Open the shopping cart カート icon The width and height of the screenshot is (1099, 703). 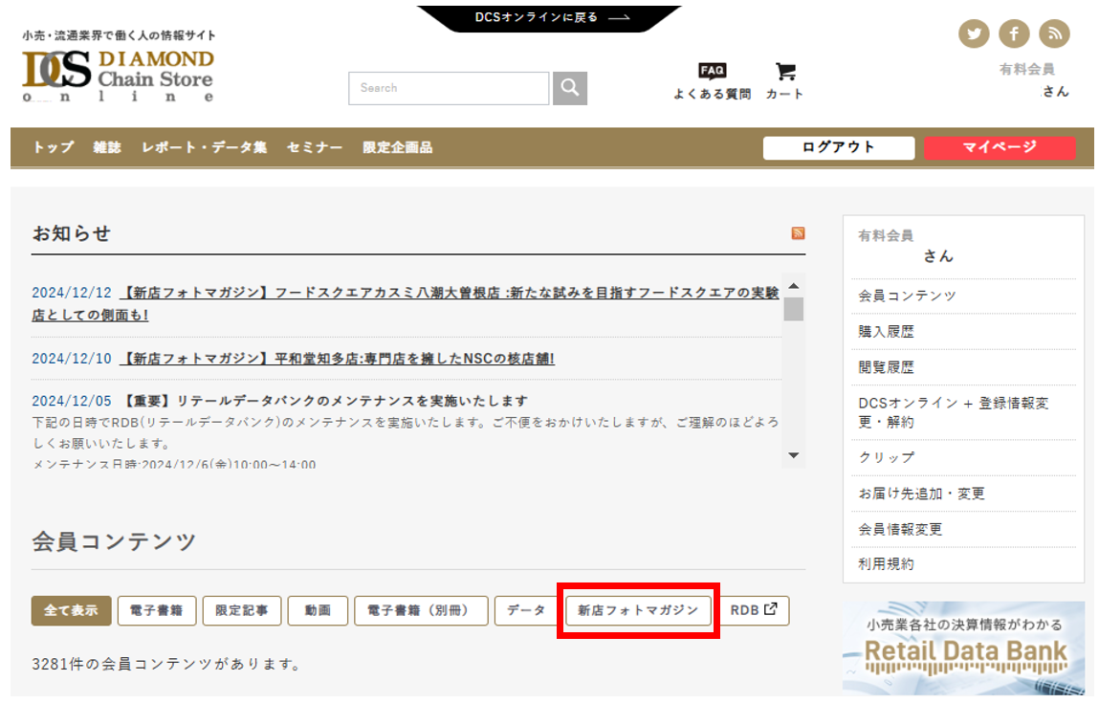(x=785, y=80)
